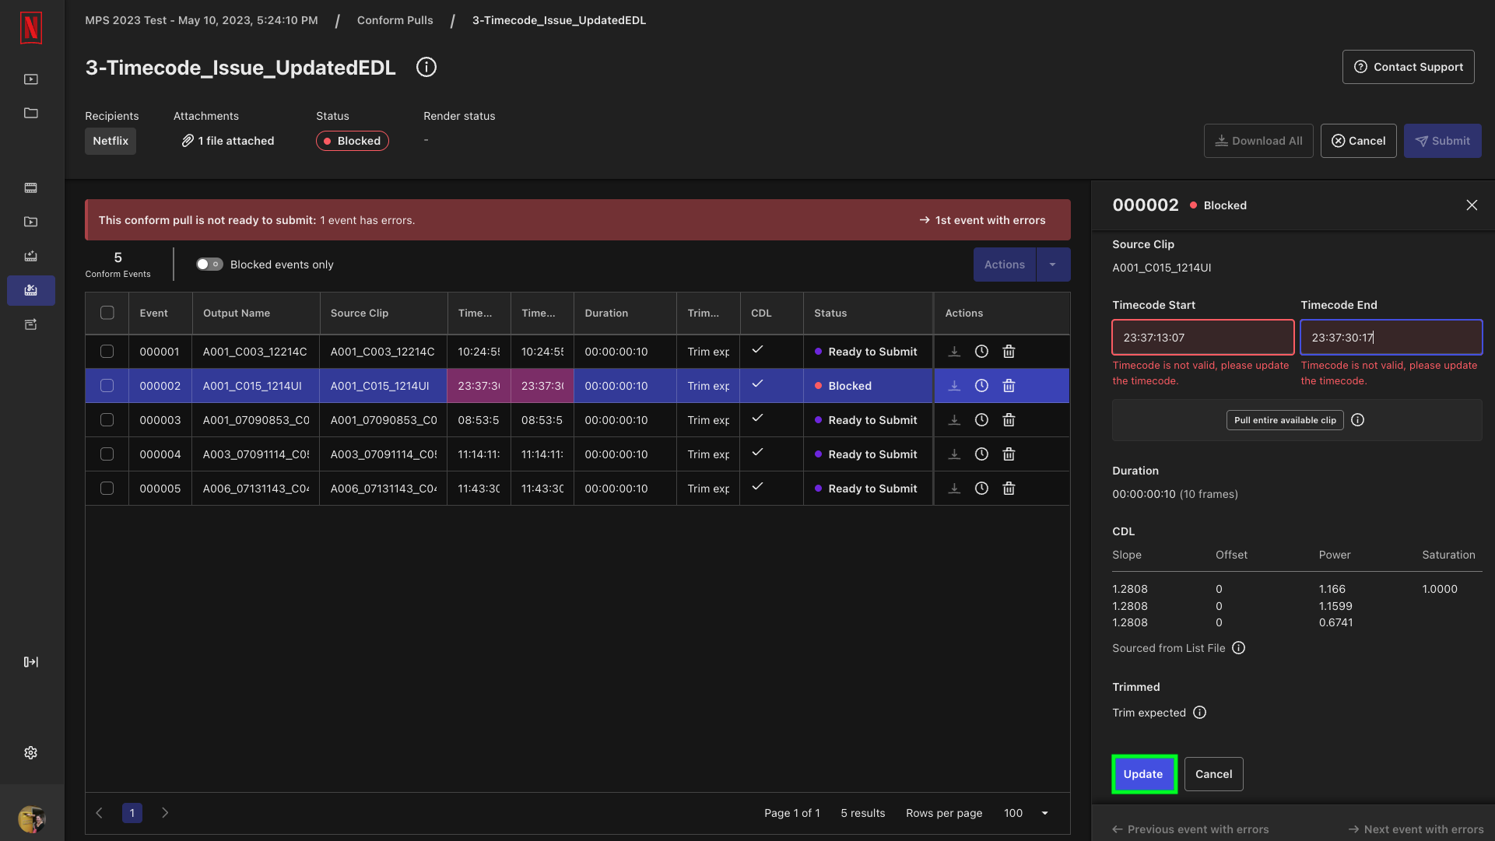Submit the conform pull
The width and height of the screenshot is (1495, 841).
click(1443, 141)
